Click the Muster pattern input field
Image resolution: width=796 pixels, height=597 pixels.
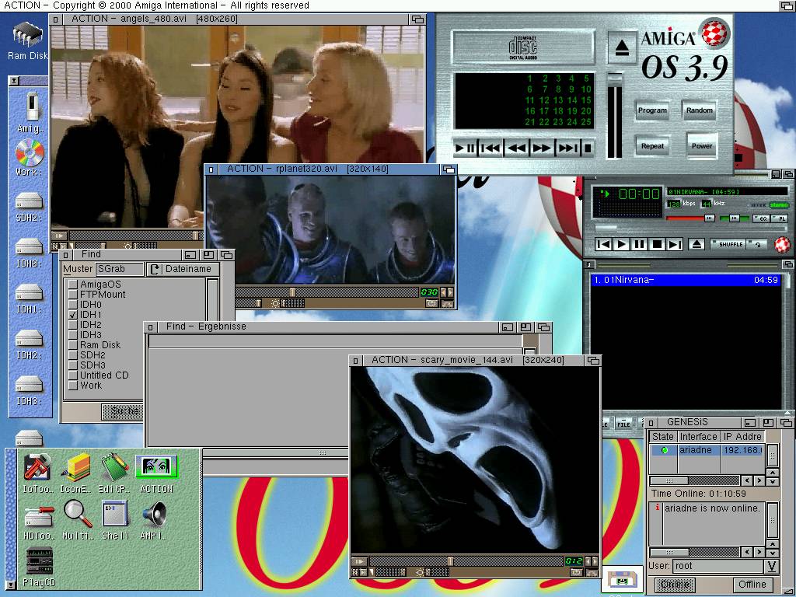(120, 269)
